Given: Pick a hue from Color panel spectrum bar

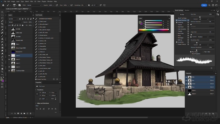Looking at the screenshot, I should [x=154, y=30].
